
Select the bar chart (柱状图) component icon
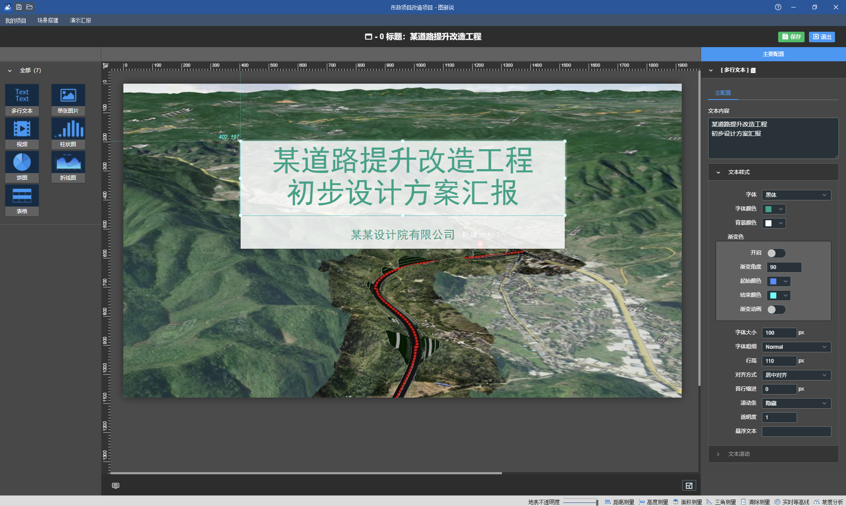(68, 129)
